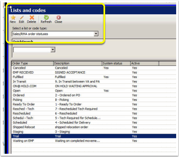Click the '1 - Ready To Order' description
The image size is (179, 157).
click(x=68, y=105)
